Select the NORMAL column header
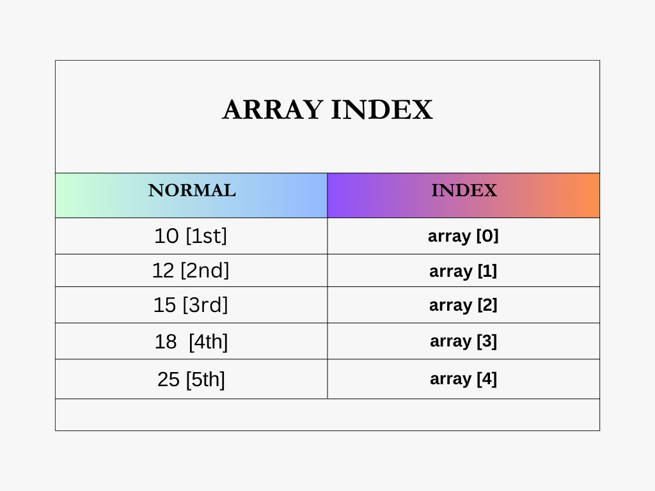 [x=191, y=196]
